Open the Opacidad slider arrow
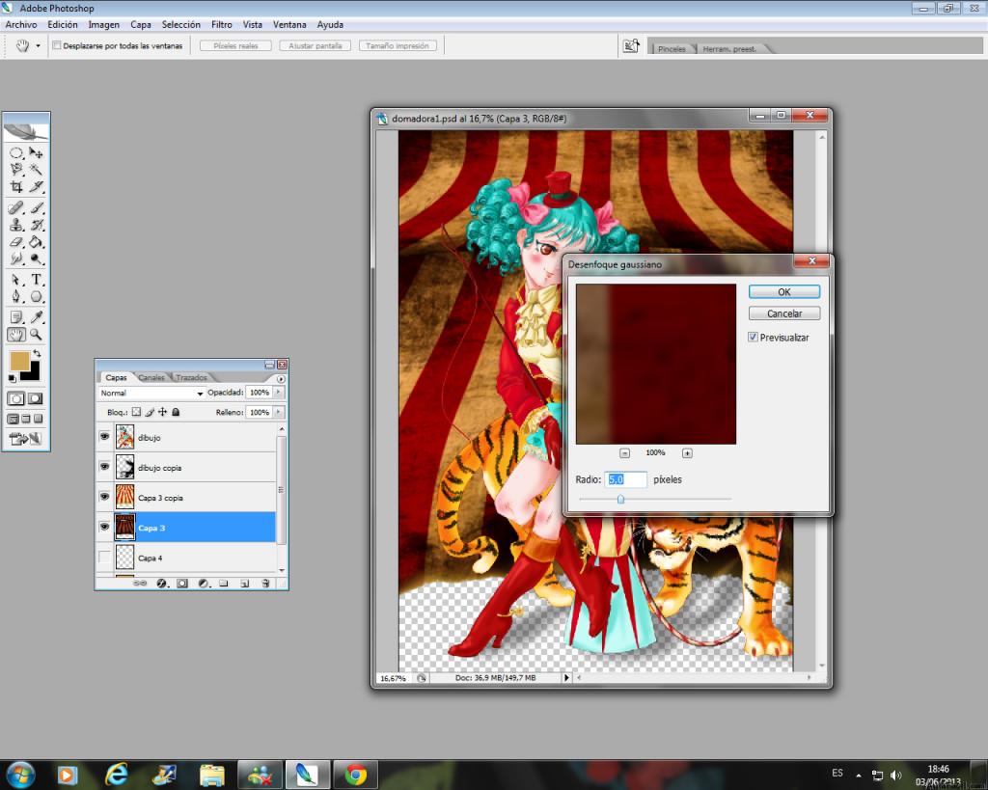Viewport: 988px width, 790px height. click(x=279, y=392)
